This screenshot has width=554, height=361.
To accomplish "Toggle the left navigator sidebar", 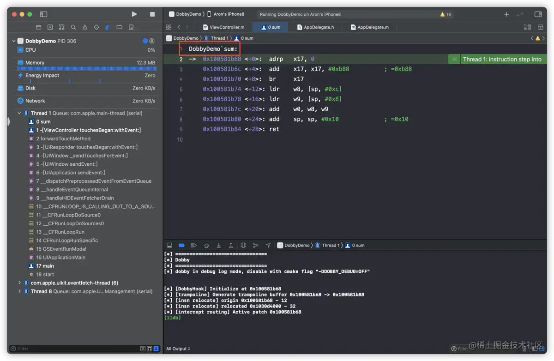I will (x=43, y=14).
